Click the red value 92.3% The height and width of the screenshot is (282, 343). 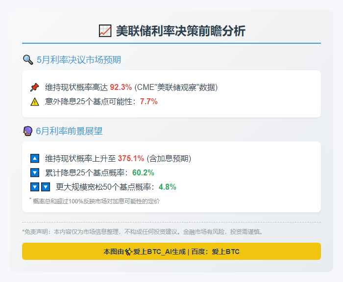[x=121, y=87]
